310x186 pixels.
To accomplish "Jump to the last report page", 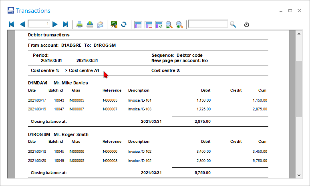I will [66, 24].
